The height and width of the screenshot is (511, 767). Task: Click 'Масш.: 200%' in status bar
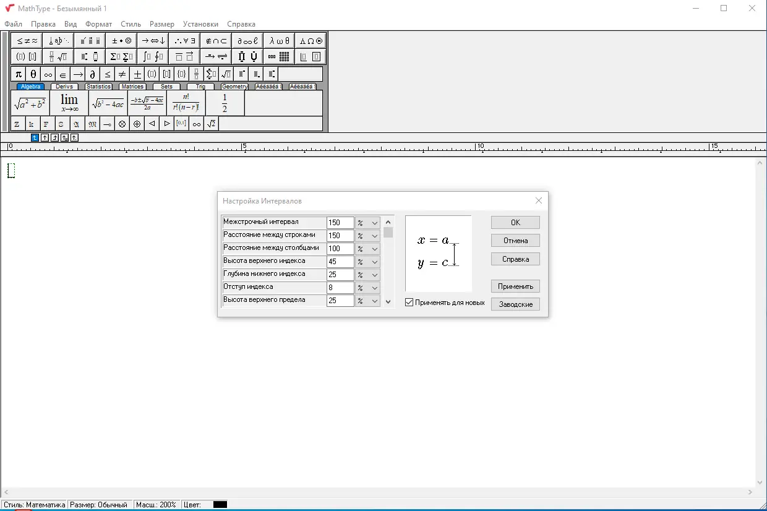click(157, 505)
